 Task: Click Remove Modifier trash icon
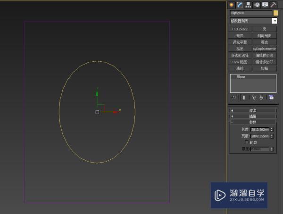261,98
